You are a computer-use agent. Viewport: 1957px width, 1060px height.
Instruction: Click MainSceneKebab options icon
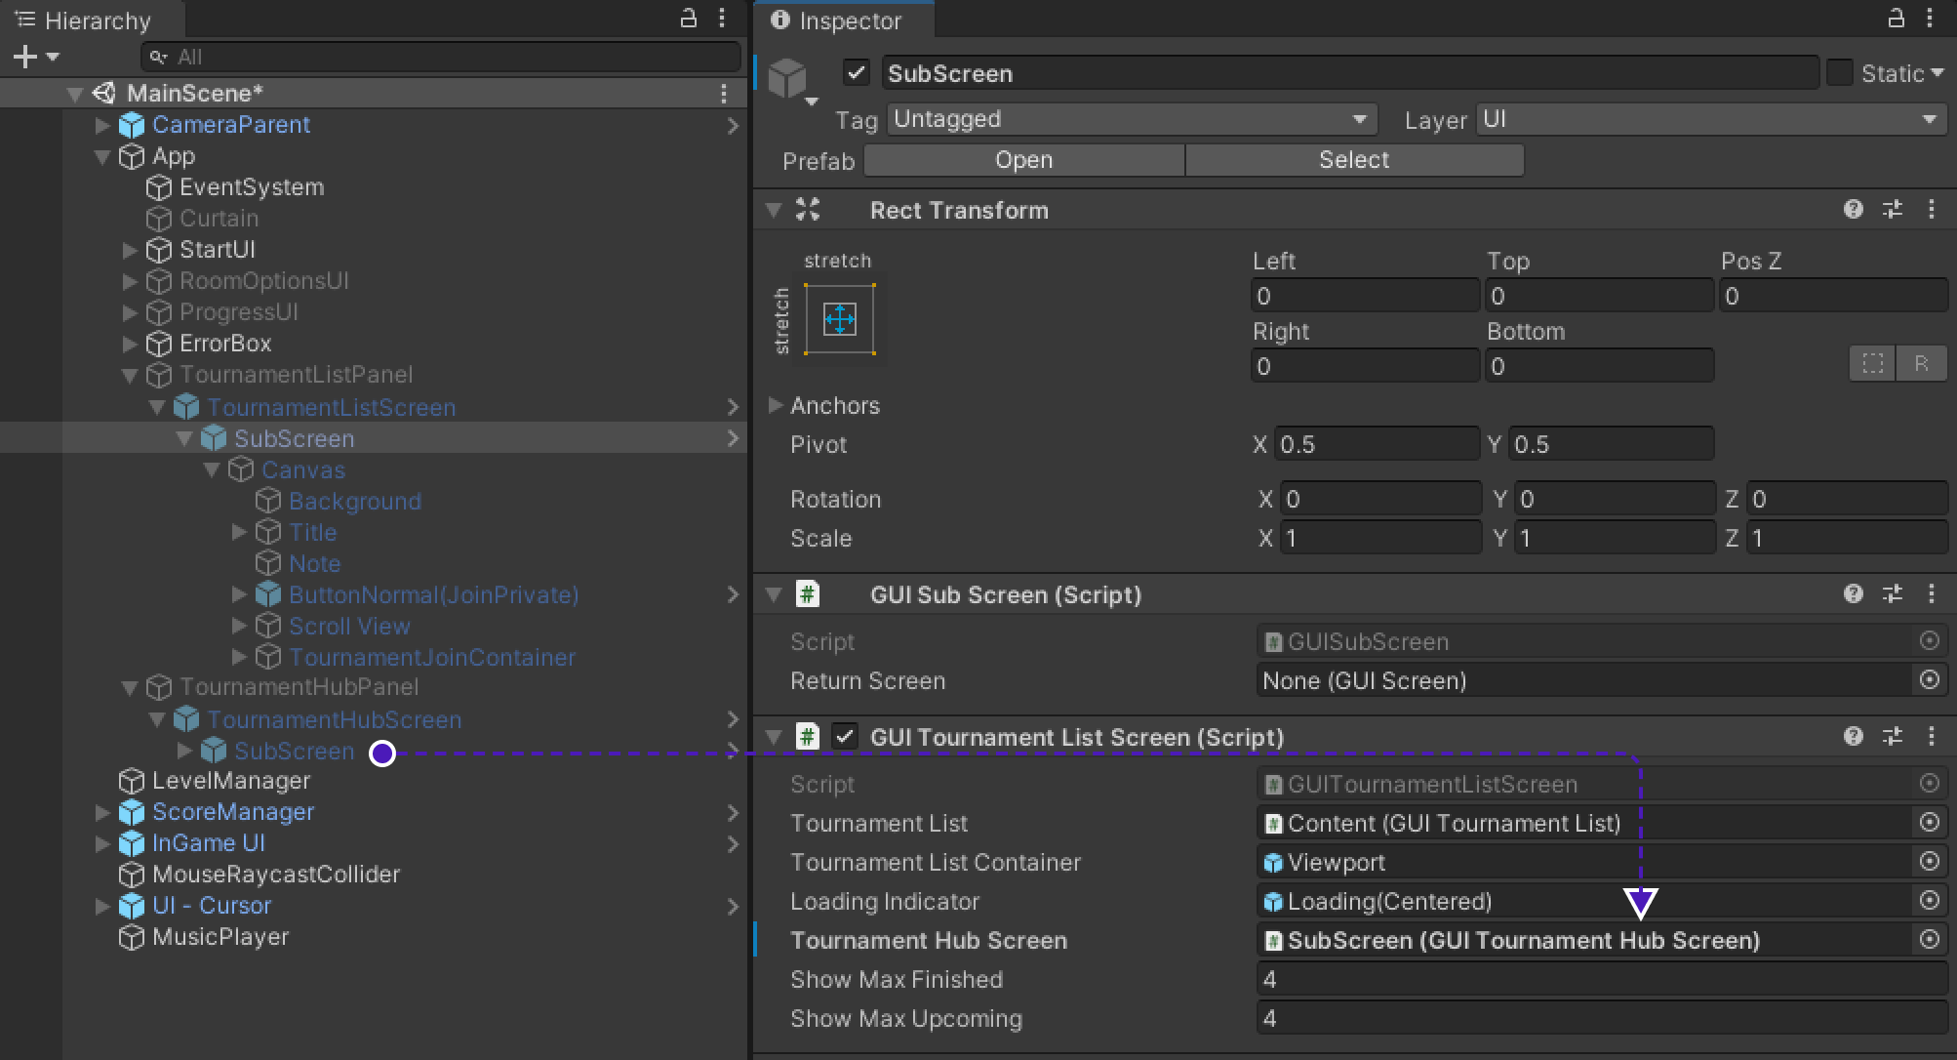[723, 94]
